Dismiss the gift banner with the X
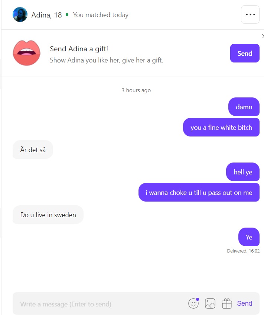 click(x=263, y=36)
